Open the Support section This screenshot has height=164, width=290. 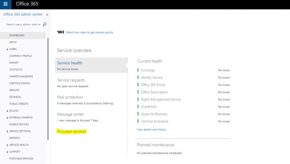click(15, 152)
